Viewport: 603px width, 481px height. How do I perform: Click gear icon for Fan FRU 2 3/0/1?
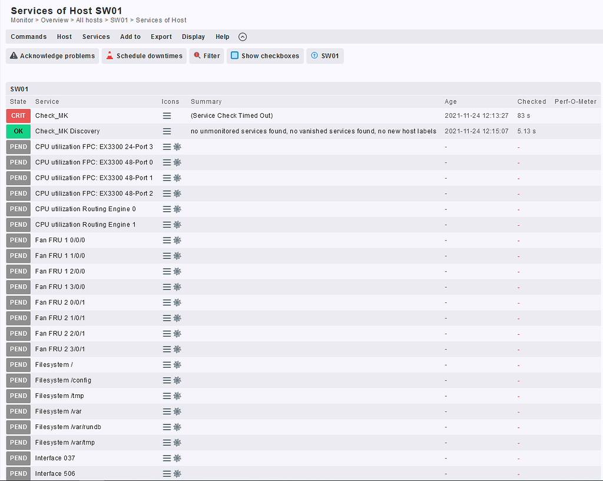(x=177, y=349)
